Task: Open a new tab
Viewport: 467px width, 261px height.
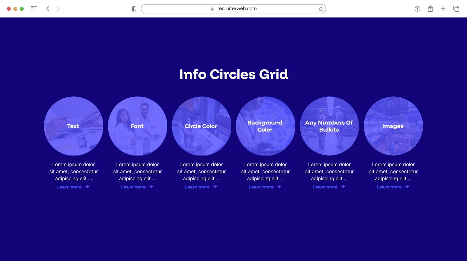Action: click(x=443, y=9)
